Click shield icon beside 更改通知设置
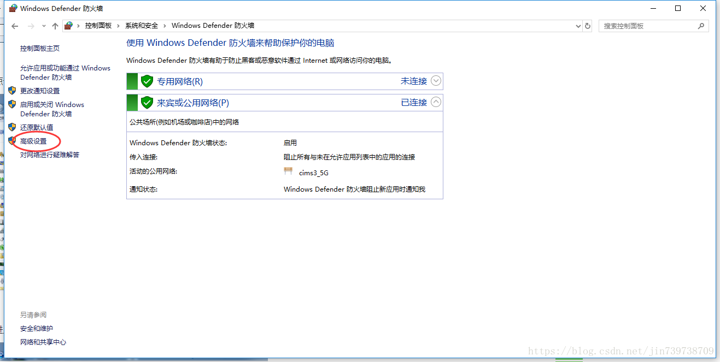Image resolution: width=720 pixels, height=362 pixels. point(12,90)
